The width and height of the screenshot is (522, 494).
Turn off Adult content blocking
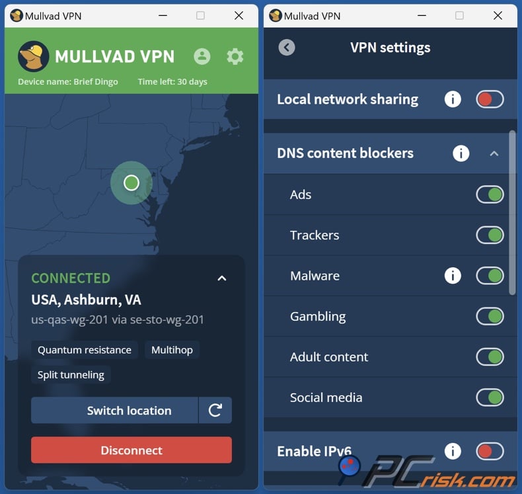(490, 356)
